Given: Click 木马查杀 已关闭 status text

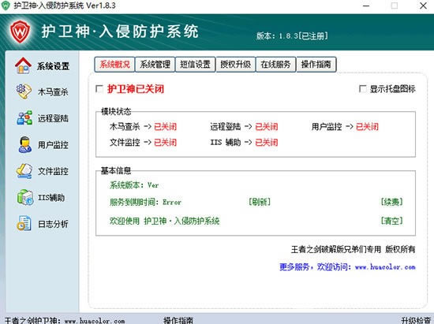Looking at the screenshot, I should pyautogui.click(x=165, y=127).
